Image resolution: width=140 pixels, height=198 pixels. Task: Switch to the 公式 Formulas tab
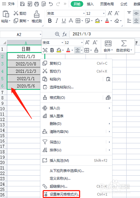tap(124, 4)
